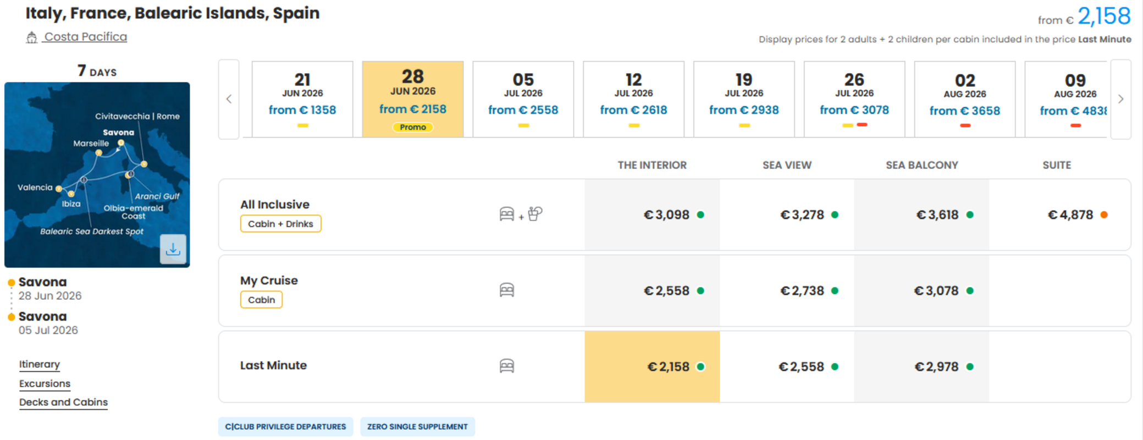Select the 12 Jul 2026 departure
Image resolution: width=1143 pixels, height=440 pixels.
(634, 99)
